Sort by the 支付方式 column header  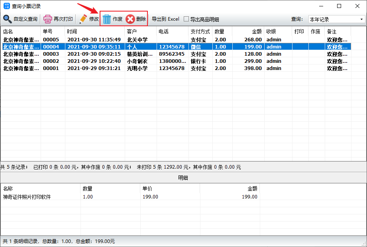[x=200, y=31]
